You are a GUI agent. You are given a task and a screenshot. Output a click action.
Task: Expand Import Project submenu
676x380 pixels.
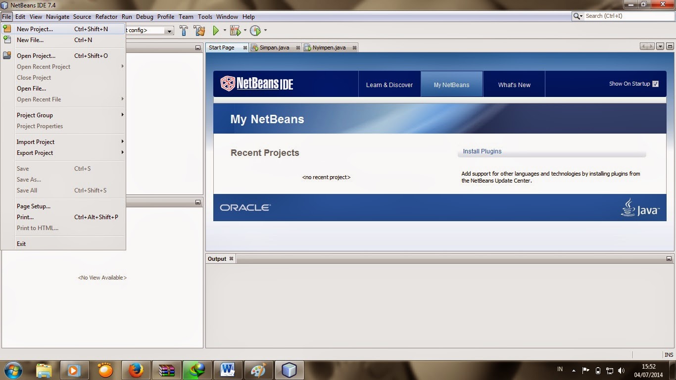point(122,142)
